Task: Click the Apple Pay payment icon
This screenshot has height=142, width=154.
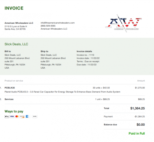Action: (7, 116)
